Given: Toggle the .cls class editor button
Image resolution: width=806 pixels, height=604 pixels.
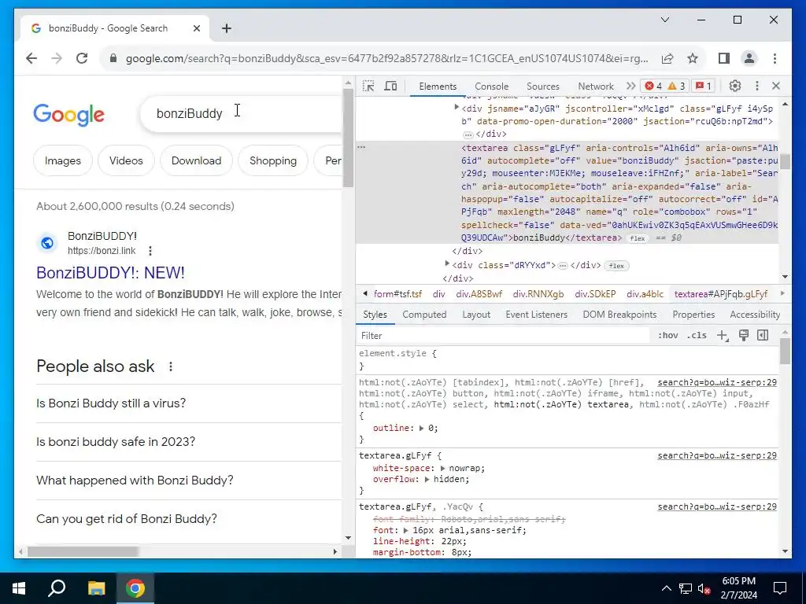Looking at the screenshot, I should (697, 335).
